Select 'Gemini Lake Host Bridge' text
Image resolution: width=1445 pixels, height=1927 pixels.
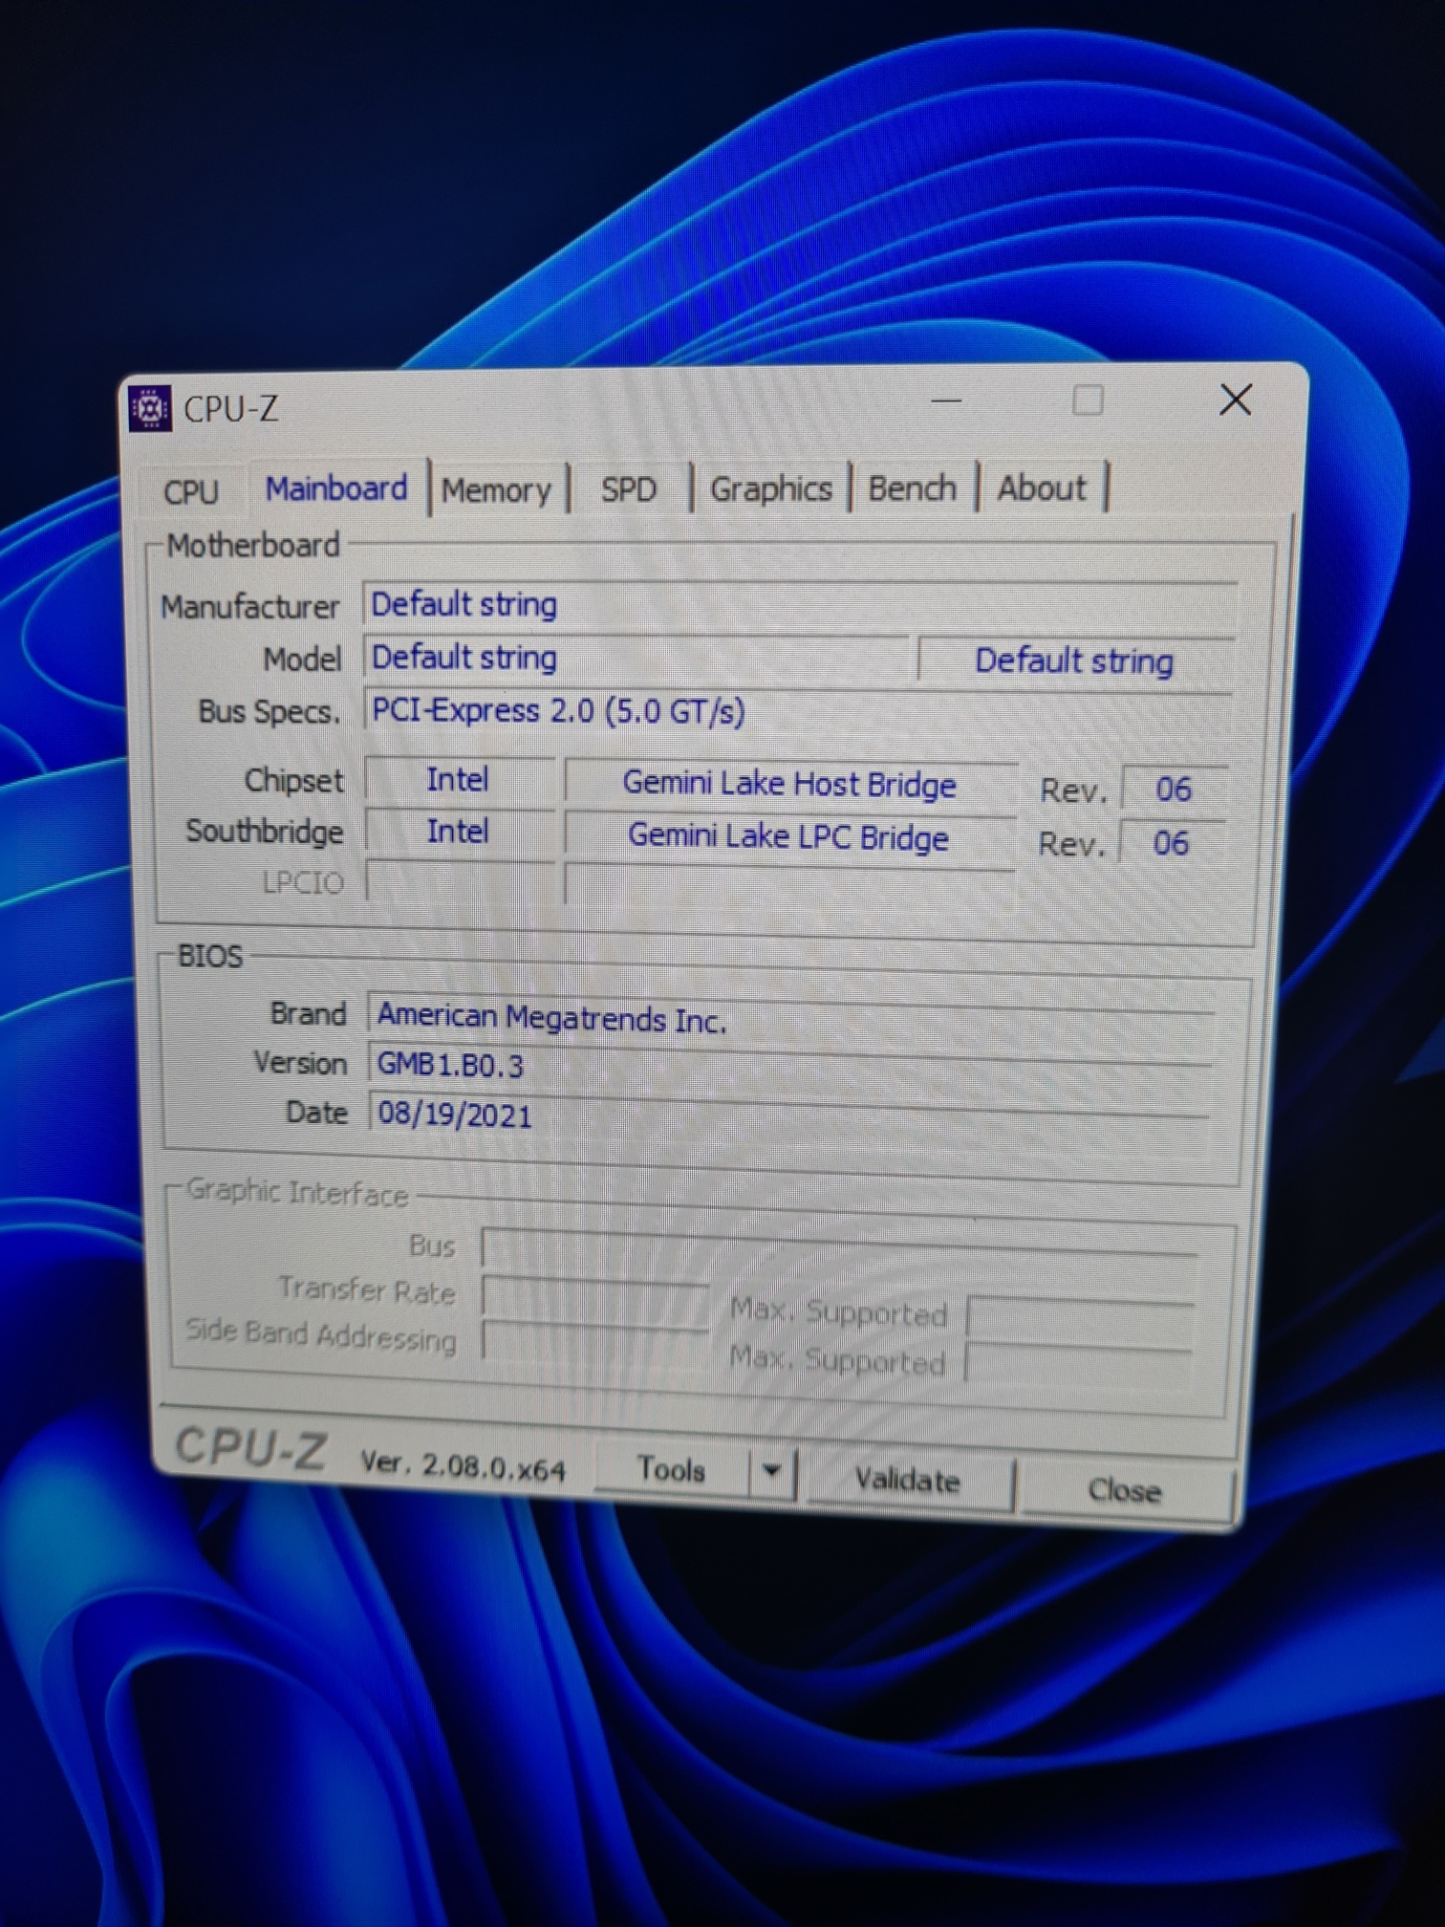tap(789, 784)
